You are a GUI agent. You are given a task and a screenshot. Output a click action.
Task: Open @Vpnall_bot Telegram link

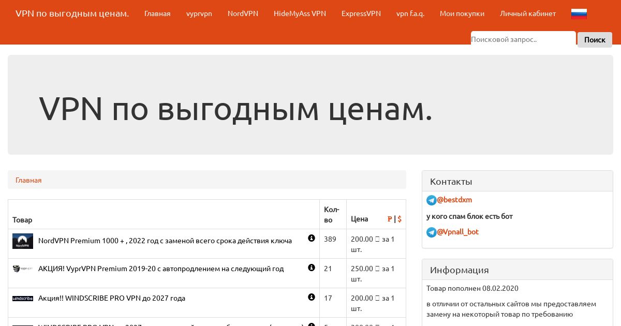pyautogui.click(x=458, y=232)
